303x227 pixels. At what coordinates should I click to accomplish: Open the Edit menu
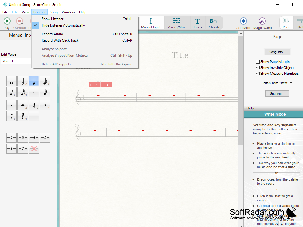[x=15, y=12]
